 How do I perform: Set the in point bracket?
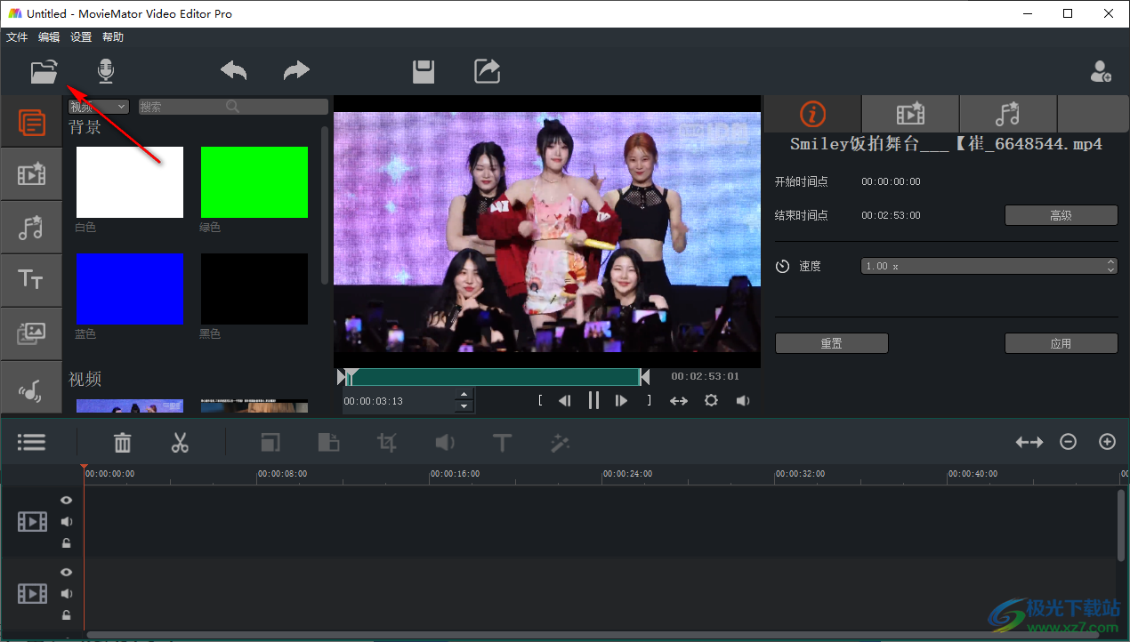pyautogui.click(x=540, y=401)
